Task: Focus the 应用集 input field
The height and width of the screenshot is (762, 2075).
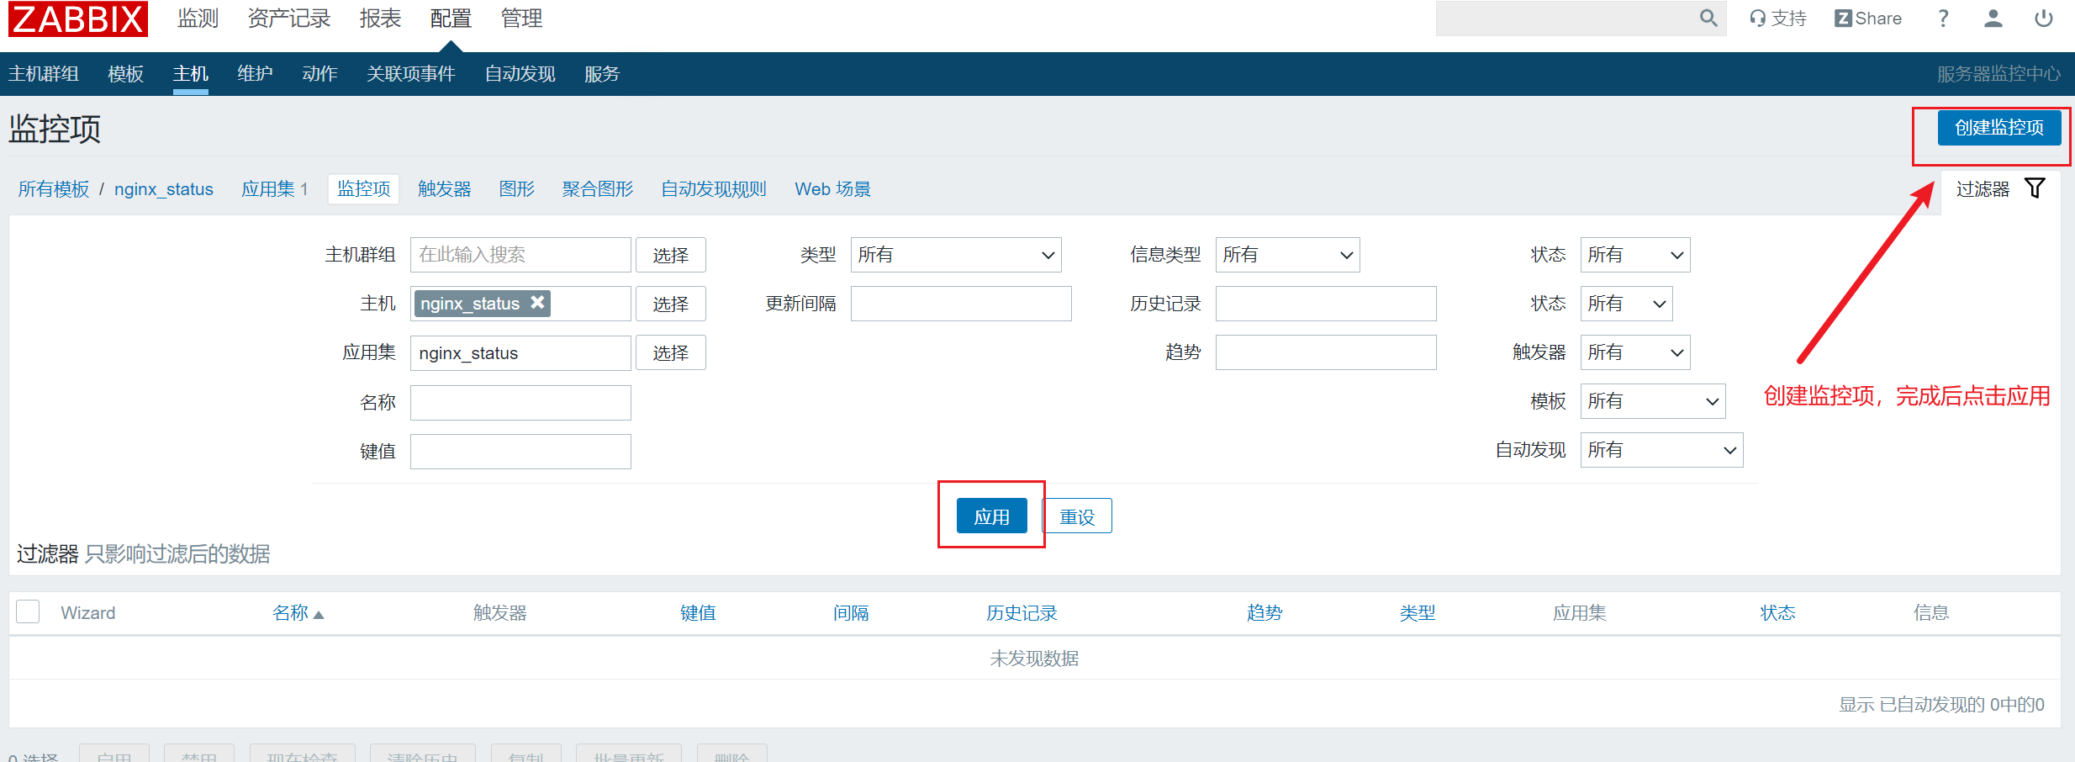Action: point(520,353)
